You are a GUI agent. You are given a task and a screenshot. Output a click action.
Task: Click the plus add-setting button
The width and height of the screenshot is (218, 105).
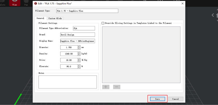106,87
